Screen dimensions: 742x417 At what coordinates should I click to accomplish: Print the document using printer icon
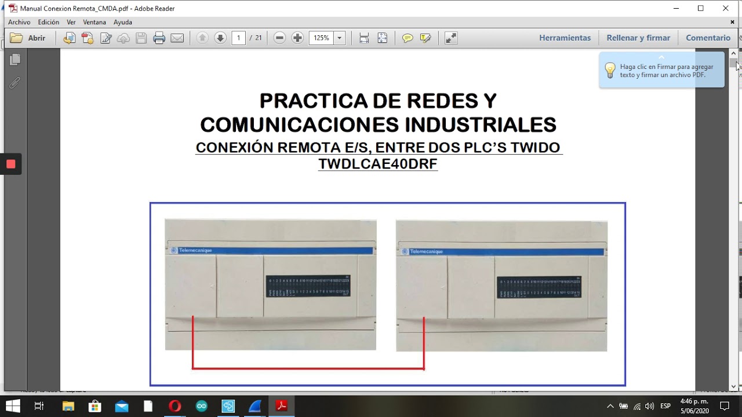pyautogui.click(x=159, y=38)
